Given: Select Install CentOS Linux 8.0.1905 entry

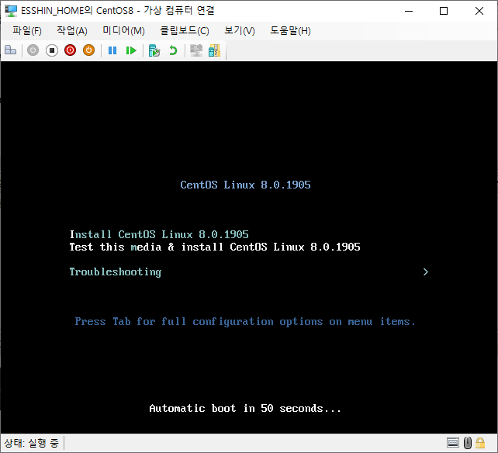Looking at the screenshot, I should (x=159, y=234).
